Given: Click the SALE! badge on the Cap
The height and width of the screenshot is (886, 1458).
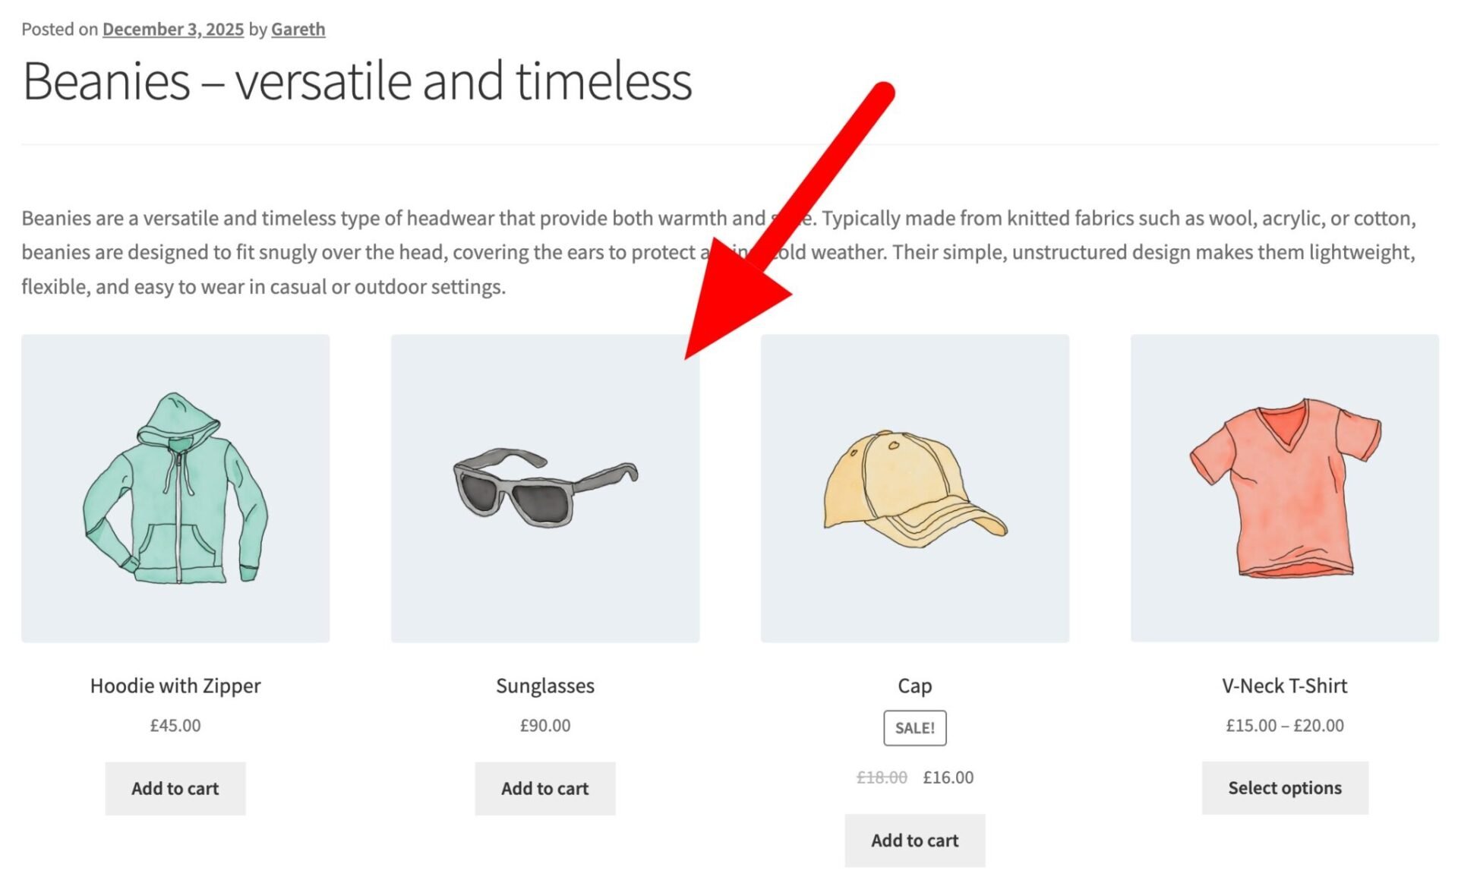Looking at the screenshot, I should tap(914, 727).
